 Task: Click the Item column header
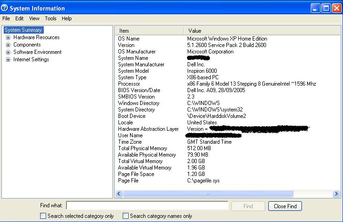pyautogui.click(x=148, y=30)
